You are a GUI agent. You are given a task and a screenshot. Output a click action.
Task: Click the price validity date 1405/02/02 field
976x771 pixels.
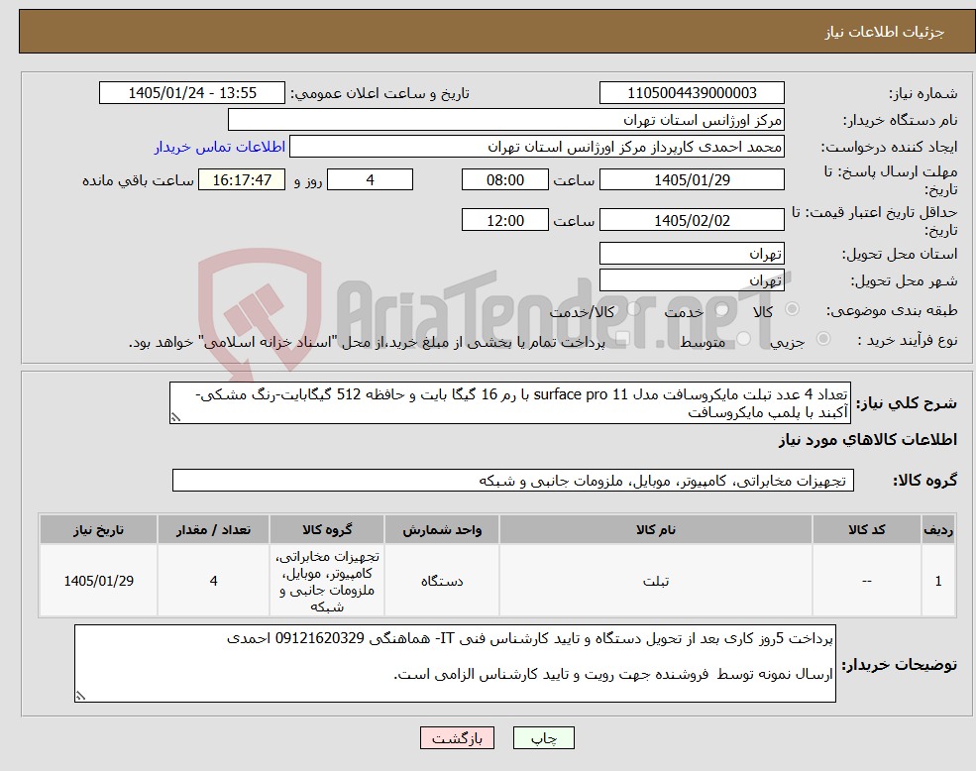coord(692,220)
